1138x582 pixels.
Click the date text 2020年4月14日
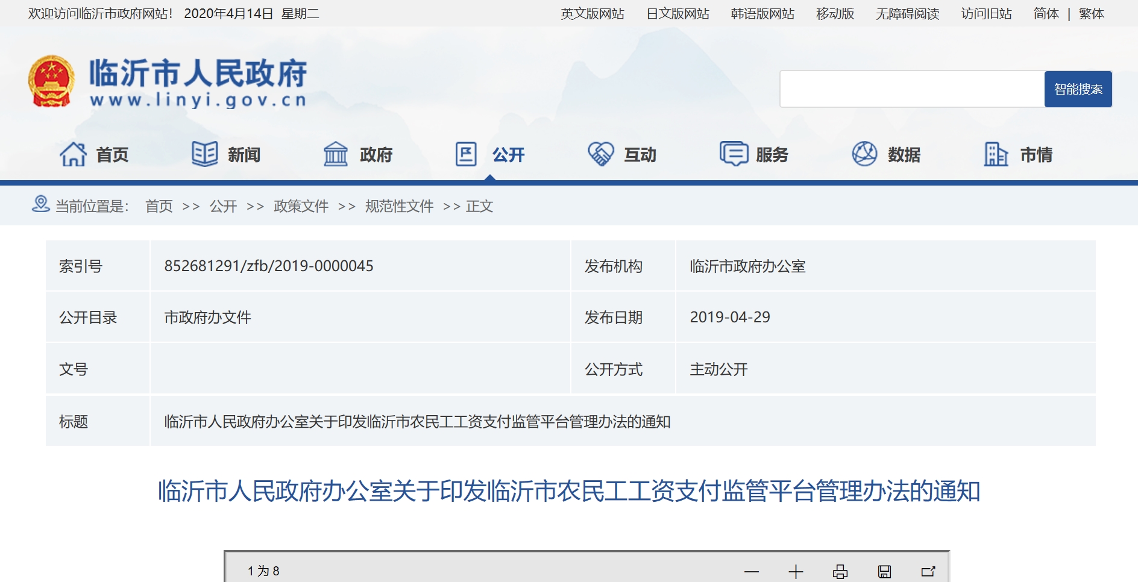point(228,14)
